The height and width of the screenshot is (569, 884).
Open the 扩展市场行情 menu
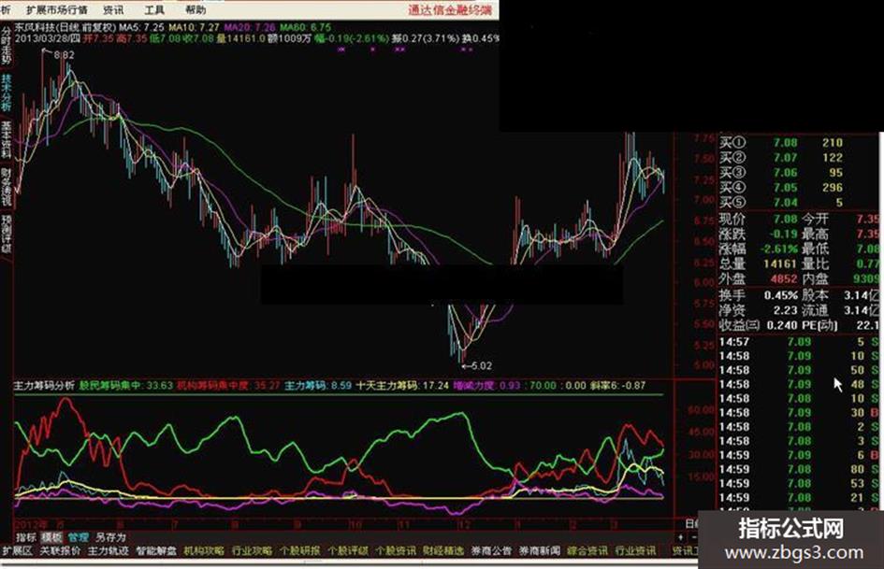click(x=56, y=9)
